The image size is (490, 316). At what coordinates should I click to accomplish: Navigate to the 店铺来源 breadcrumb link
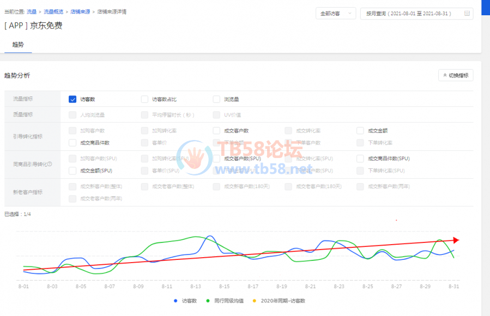(x=80, y=12)
